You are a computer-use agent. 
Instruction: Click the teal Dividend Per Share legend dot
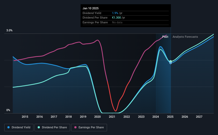39,127
